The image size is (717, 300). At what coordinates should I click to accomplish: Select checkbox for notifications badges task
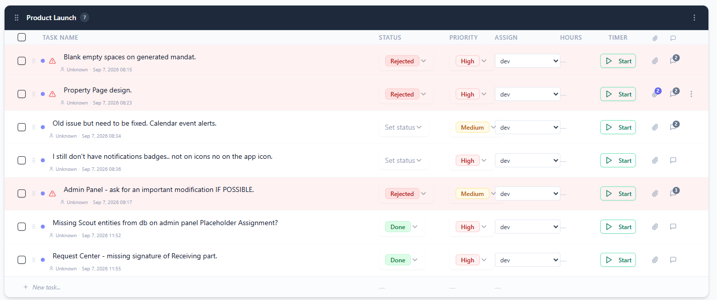pos(22,160)
